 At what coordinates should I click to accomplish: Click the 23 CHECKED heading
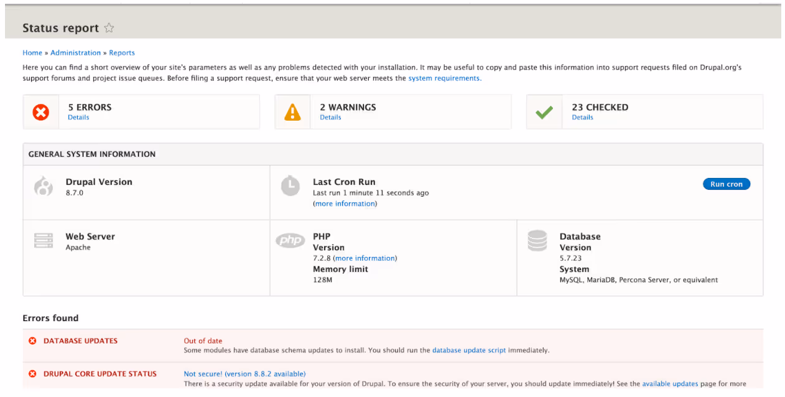600,107
